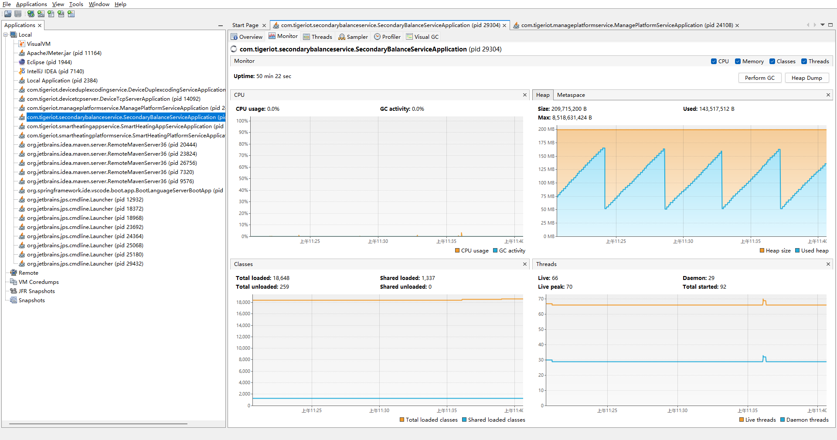Click the JFR Snapshots node icon
Image resolution: width=837 pixels, height=440 pixels.
tap(14, 291)
